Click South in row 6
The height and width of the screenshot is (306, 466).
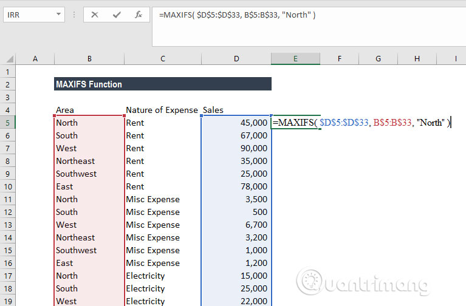pyautogui.click(x=67, y=135)
